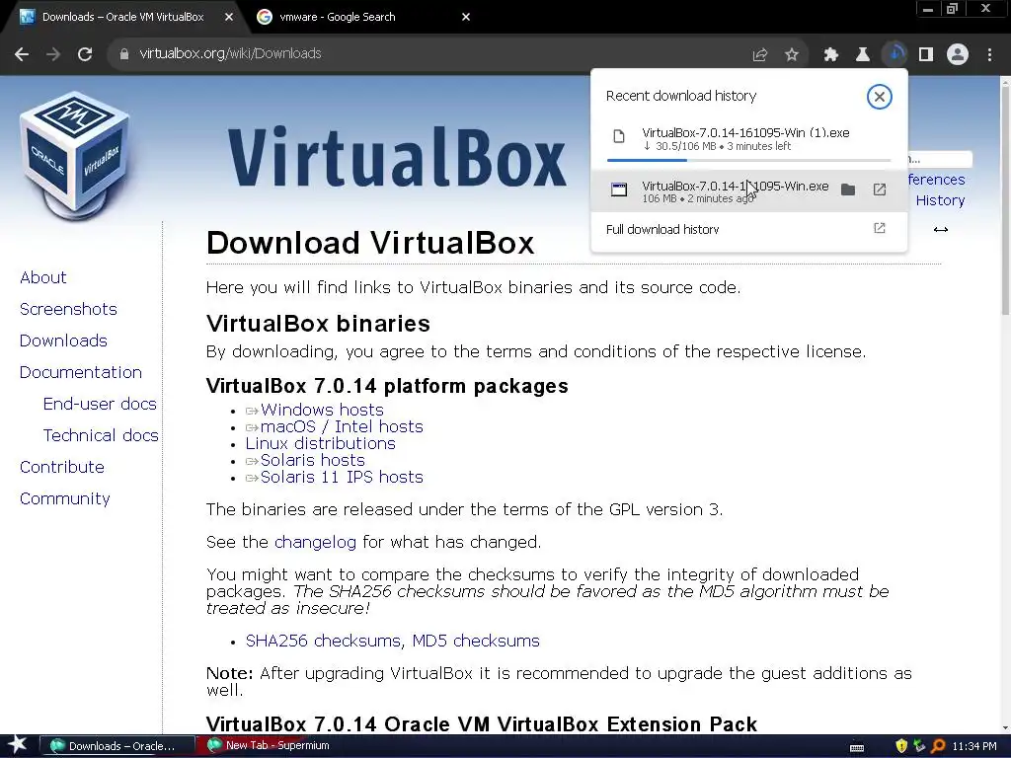
Task: Open the extensions puzzle icon
Action: 831,55
